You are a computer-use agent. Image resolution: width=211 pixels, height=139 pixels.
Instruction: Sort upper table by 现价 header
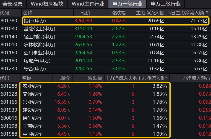coord(83,13)
